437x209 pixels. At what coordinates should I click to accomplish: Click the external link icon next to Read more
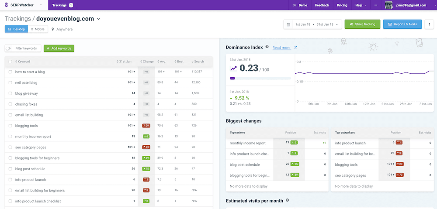click(x=295, y=48)
